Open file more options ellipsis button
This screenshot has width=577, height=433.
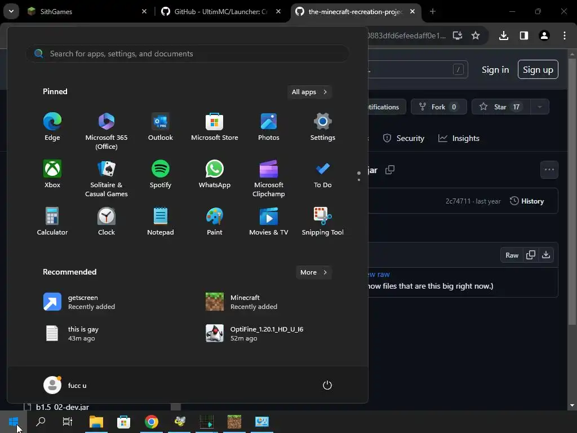[x=549, y=170]
